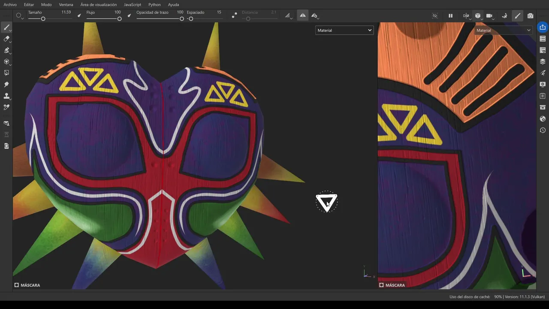Click the Version: 11.1.3 (Vulkan) text
This screenshot has width=549, height=309.
click(x=525, y=297)
